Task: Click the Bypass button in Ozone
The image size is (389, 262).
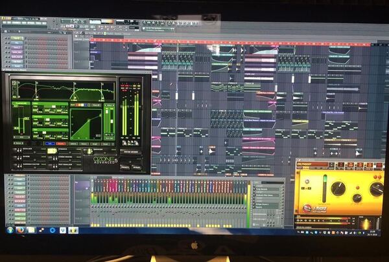Action: pos(137,167)
